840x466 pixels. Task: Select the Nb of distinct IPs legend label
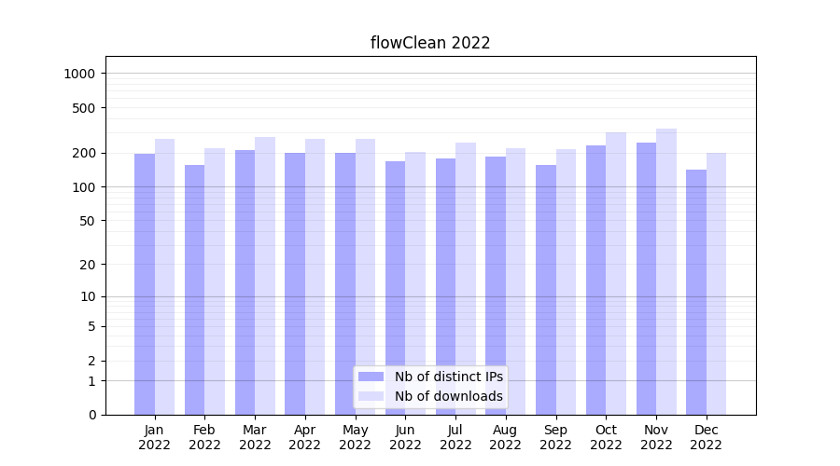(x=448, y=377)
